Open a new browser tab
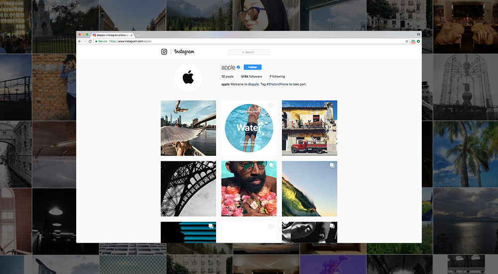The width and height of the screenshot is (498, 274). 138,35
